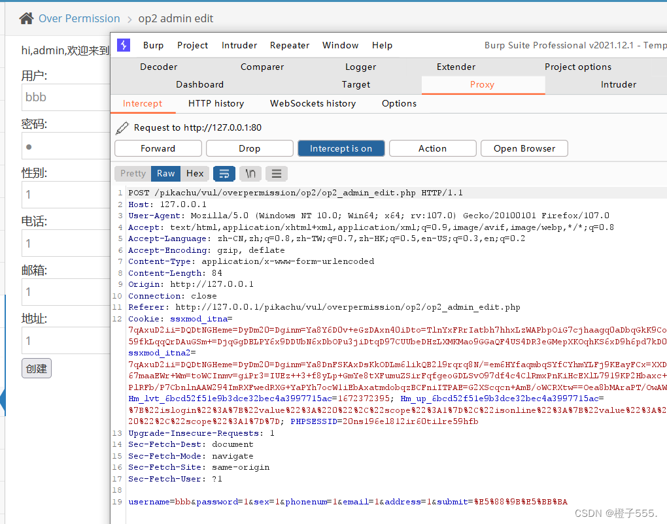The width and height of the screenshot is (667, 524).
Task: Click the 性别 input field
Action: point(65,195)
